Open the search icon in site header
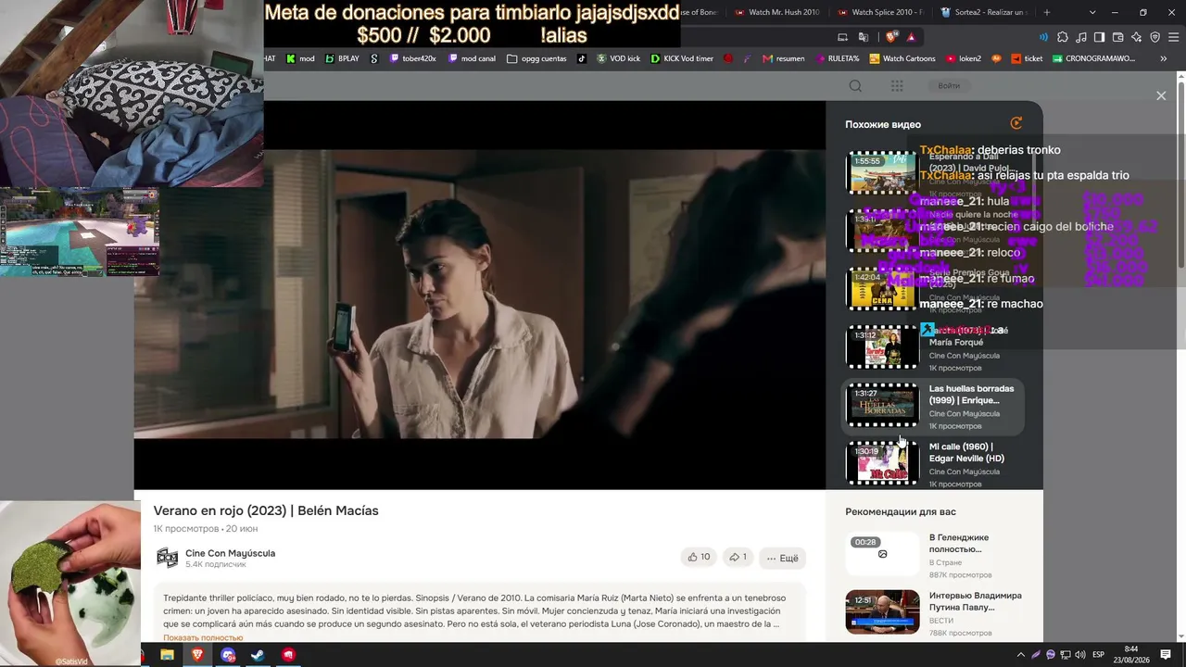The image size is (1186, 667). pos(855,86)
